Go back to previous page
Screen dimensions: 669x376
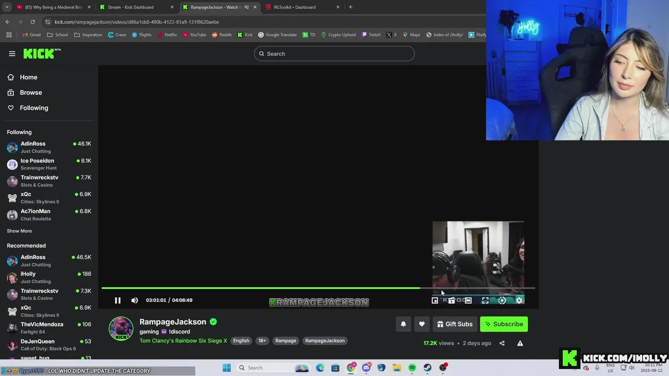(7, 22)
